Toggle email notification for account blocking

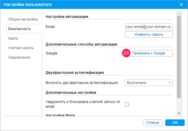point(127,104)
